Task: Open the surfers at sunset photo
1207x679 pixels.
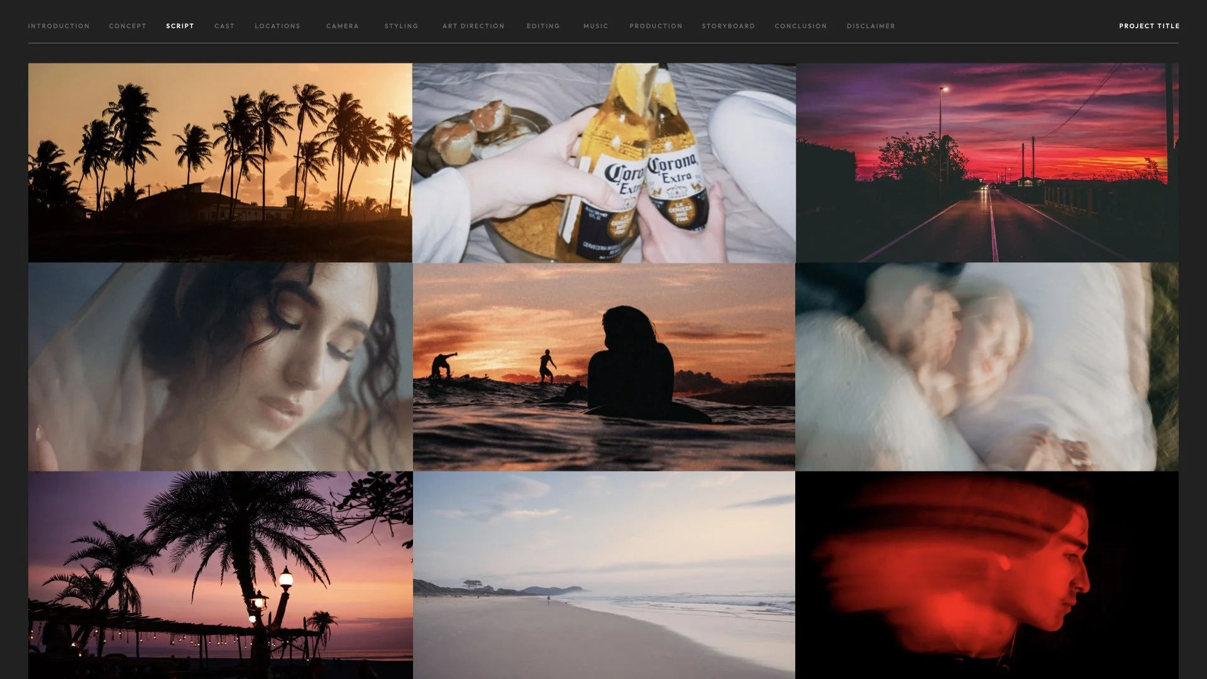Action: (603, 367)
